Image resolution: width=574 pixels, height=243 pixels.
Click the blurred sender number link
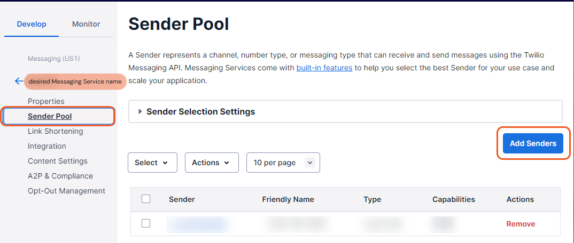(196, 224)
